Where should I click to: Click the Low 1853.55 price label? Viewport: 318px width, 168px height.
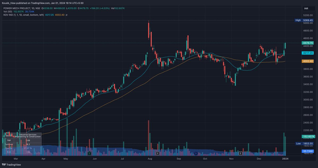305,143
